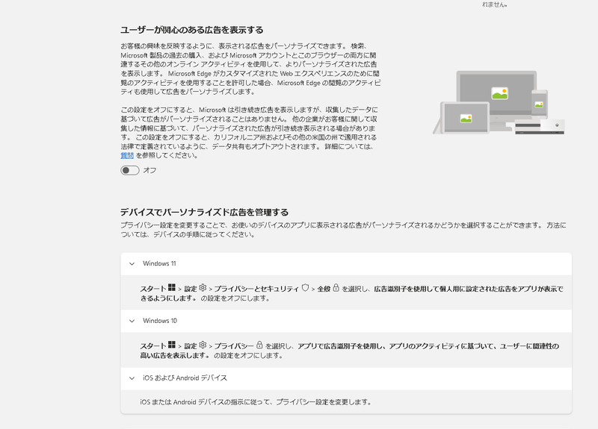This screenshot has width=598, height=429.
Task: Collapse the iOS および Android デバイス chevron
Action: pos(132,378)
